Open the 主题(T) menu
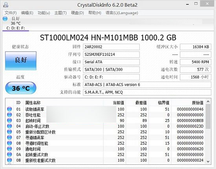216x169 pixels. click(60, 13)
